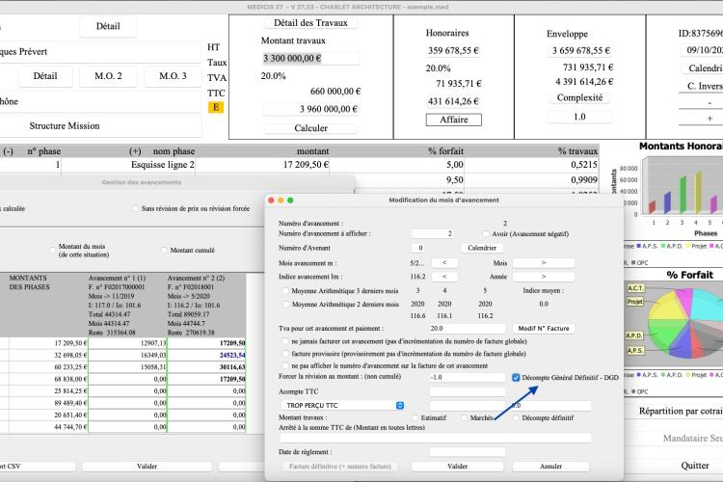
Task: Open the M.O. 2 button
Action: (108, 76)
